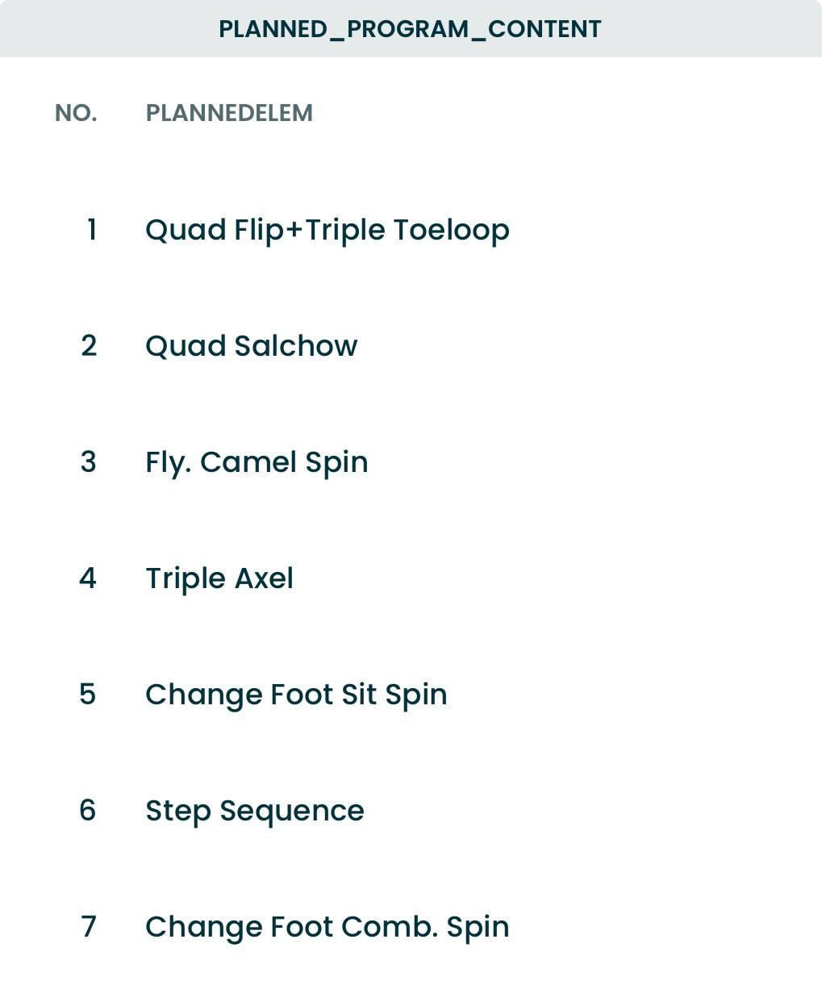Click the Change Foot Comb. Spin entry

click(x=327, y=927)
